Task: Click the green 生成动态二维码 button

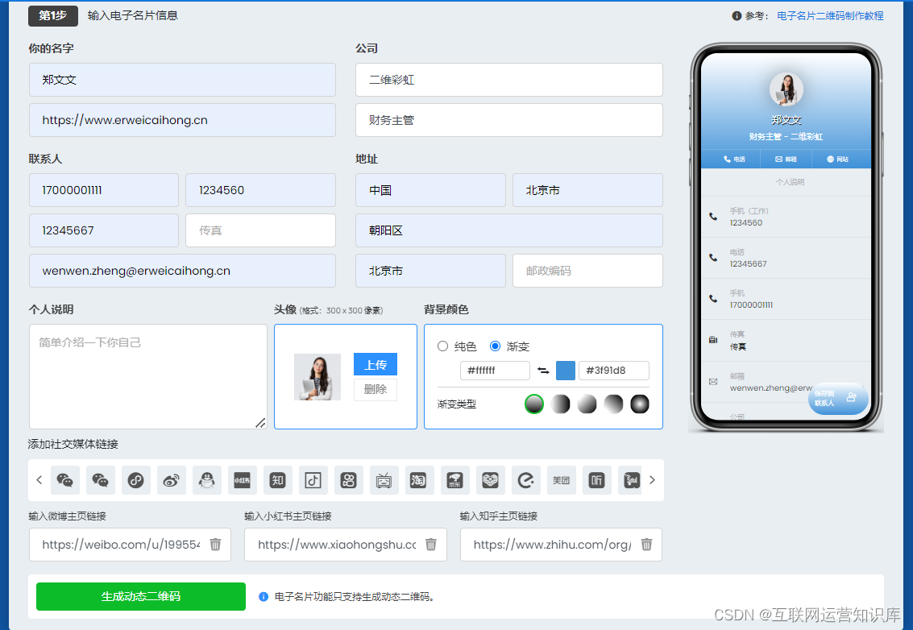Action: (141, 596)
